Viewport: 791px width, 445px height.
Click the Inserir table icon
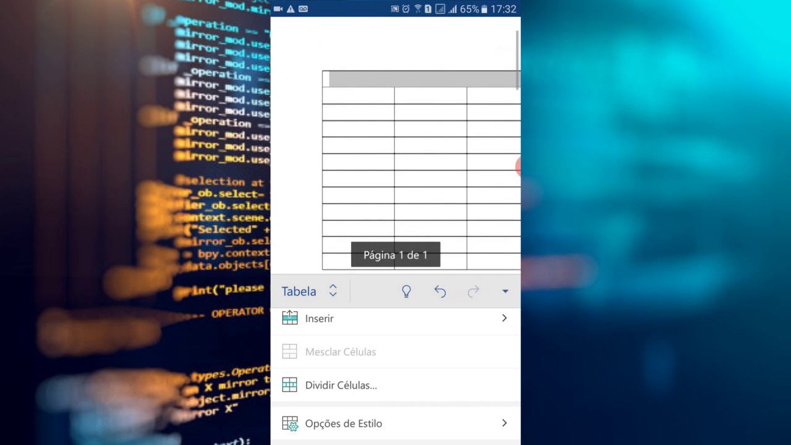click(x=289, y=318)
